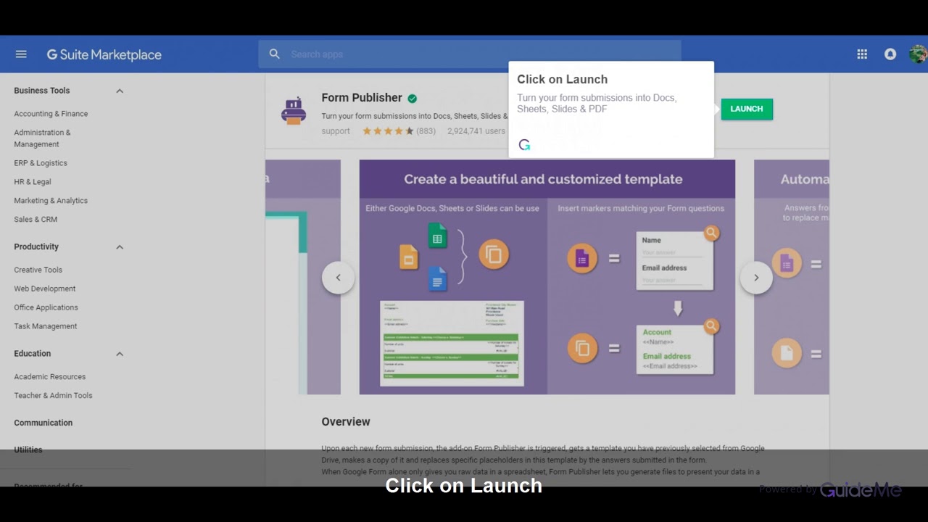This screenshot has height=522, width=928.
Task: Open the Utilities category
Action: click(28, 449)
